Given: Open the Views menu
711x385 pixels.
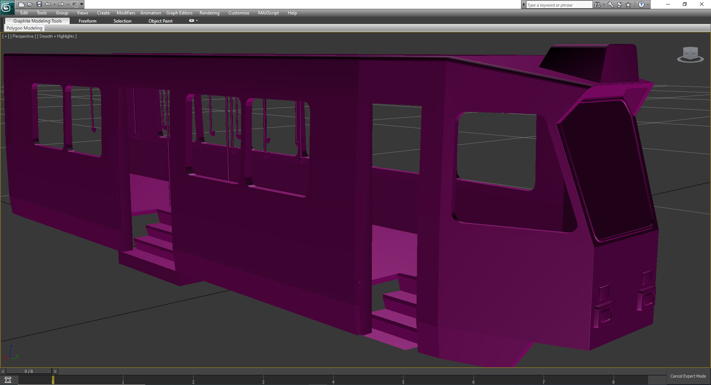Looking at the screenshot, I should click(x=83, y=13).
